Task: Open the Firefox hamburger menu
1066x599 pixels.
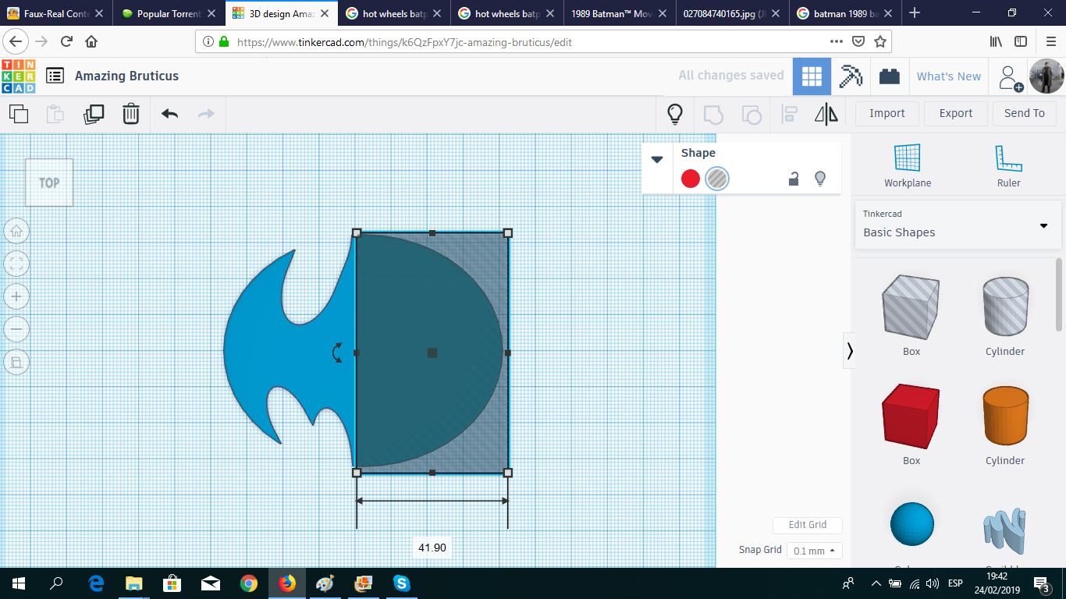Action: click(1050, 41)
